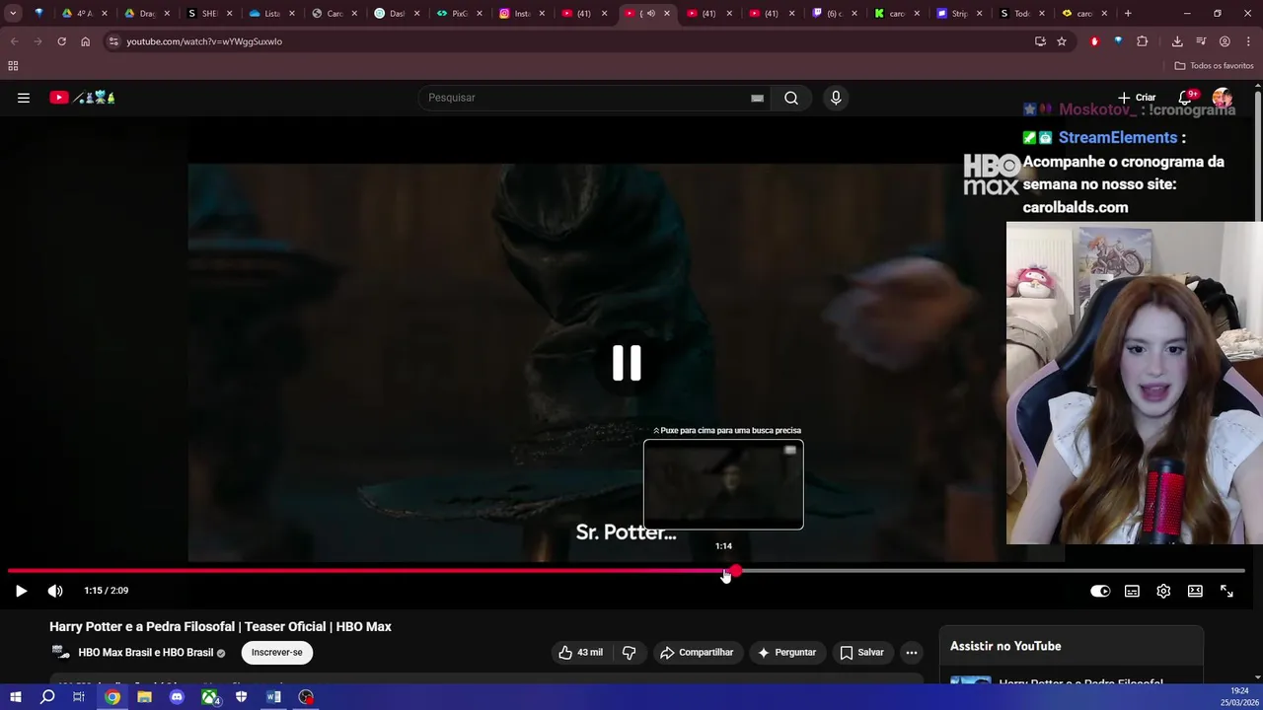The image size is (1263, 710).
Task: Toggle the autoplay switch
Action: (x=1100, y=591)
